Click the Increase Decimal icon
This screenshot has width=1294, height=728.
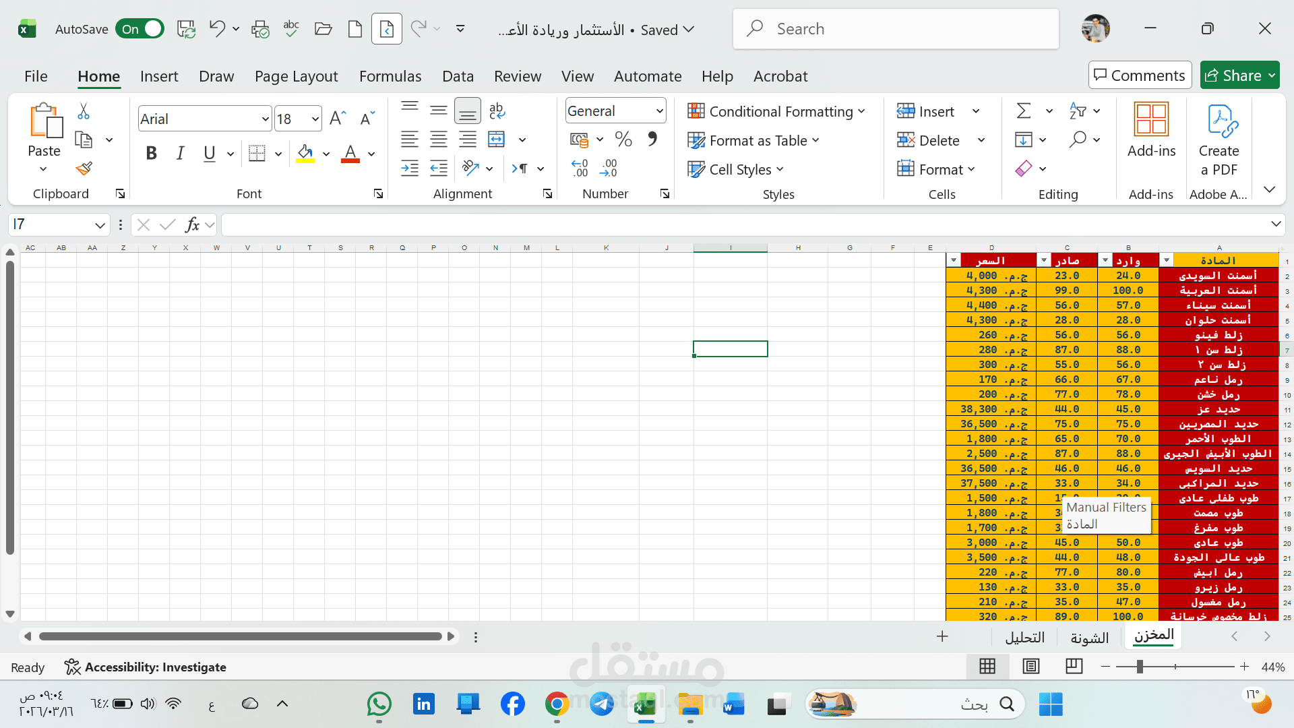(579, 169)
